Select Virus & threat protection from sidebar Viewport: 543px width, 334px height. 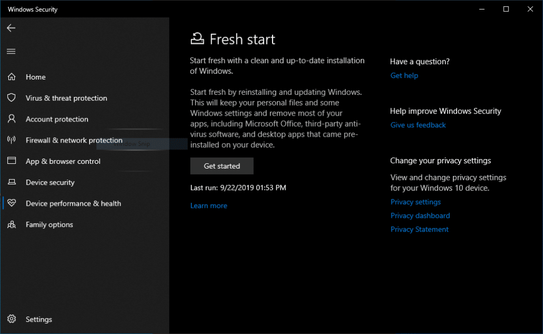66,98
